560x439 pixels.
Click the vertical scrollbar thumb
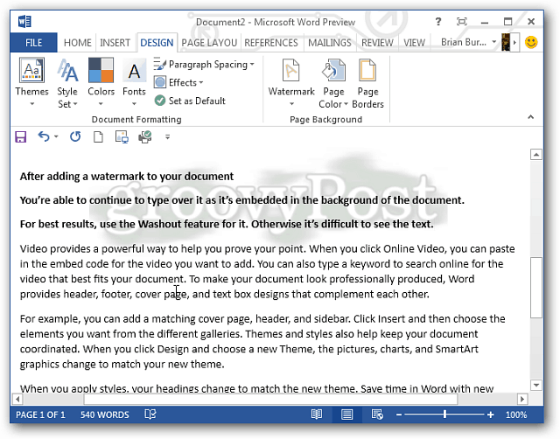(536, 288)
